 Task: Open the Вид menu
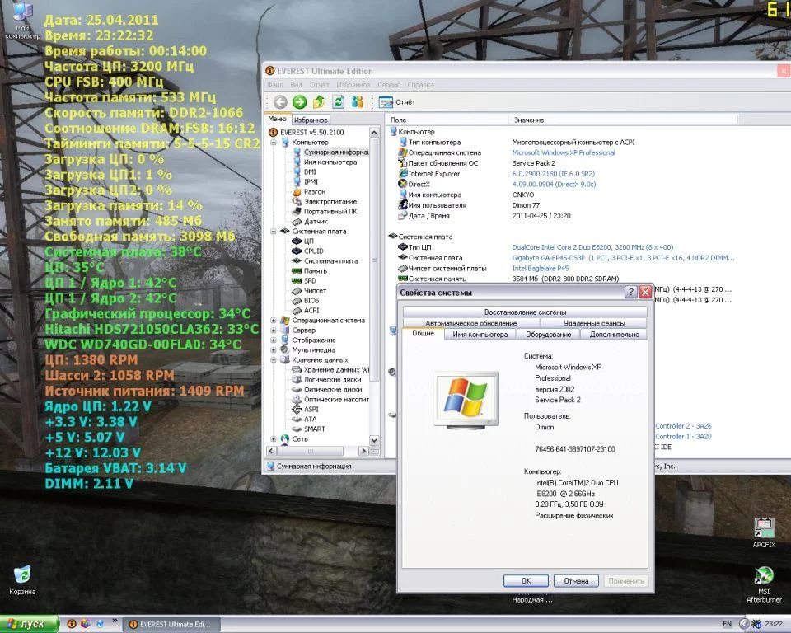coord(296,85)
